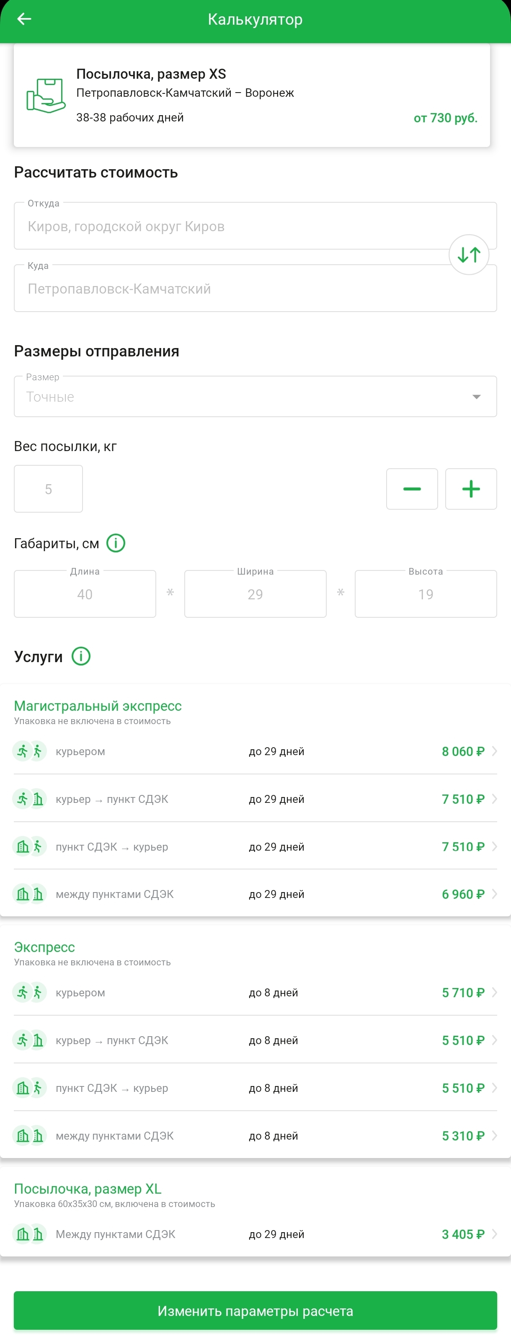Open the info icon next to Услуги
Image resolution: width=511 pixels, height=1344 pixels.
click(81, 656)
